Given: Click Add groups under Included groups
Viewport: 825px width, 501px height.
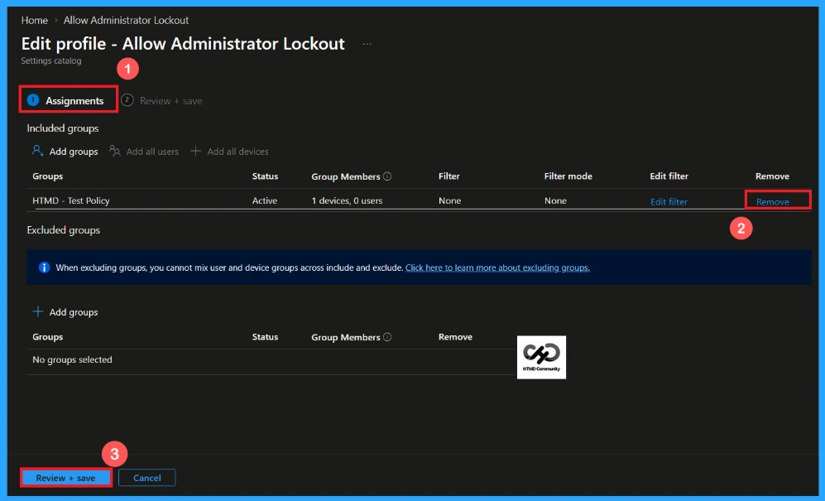Looking at the screenshot, I should pos(65,152).
